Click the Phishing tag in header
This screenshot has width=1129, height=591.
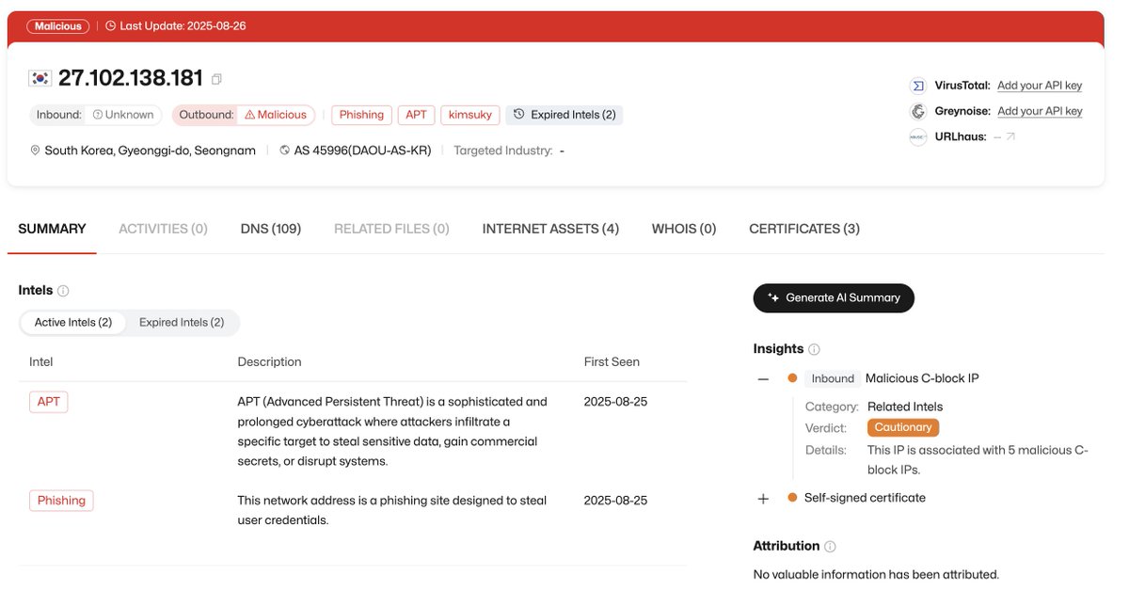tap(361, 115)
